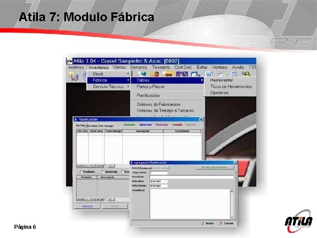
Task: Select Planificación in the Fábrica menu
Action: pos(167,95)
